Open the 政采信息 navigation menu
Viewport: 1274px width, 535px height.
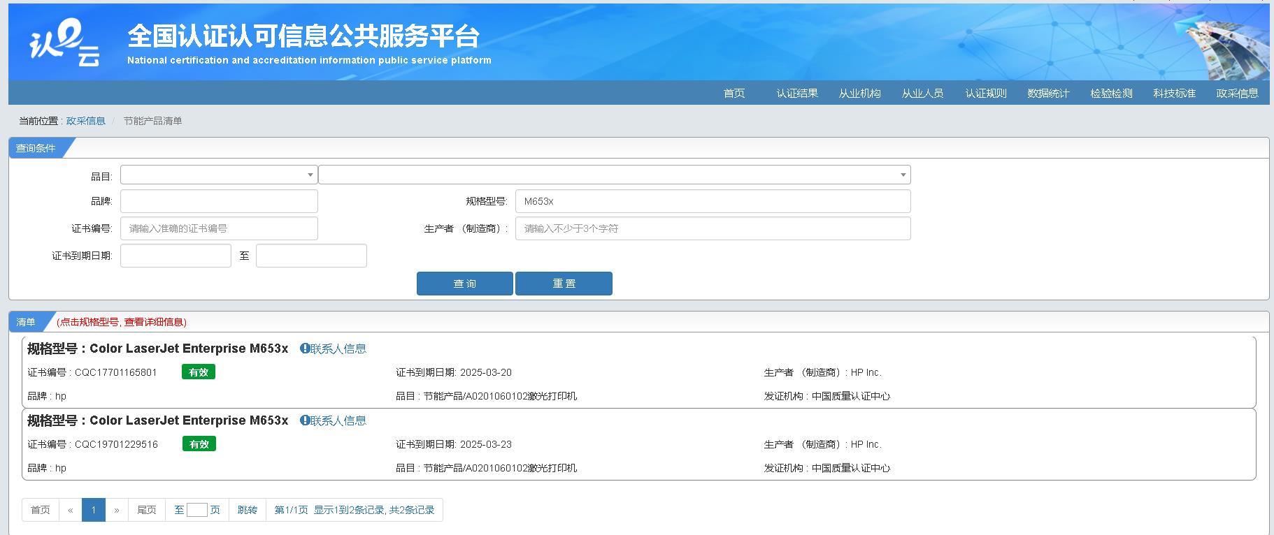point(1237,93)
